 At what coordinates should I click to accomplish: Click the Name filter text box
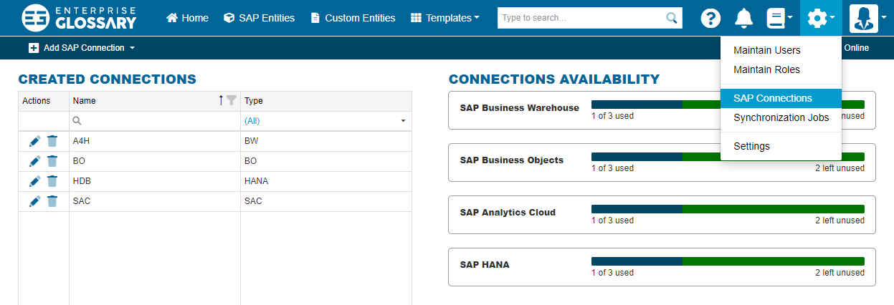155,121
